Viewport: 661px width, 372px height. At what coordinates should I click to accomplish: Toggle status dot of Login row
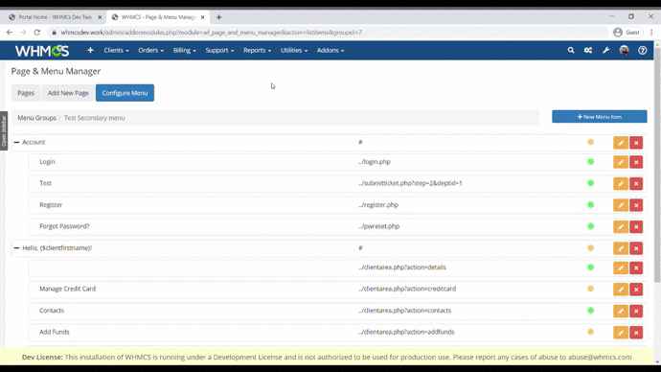[x=591, y=161]
